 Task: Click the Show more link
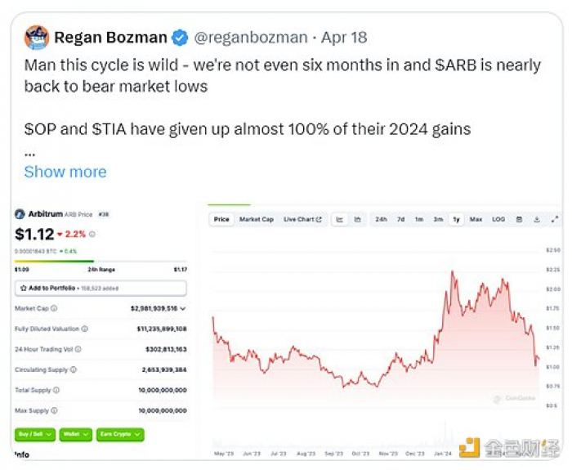[x=65, y=172]
